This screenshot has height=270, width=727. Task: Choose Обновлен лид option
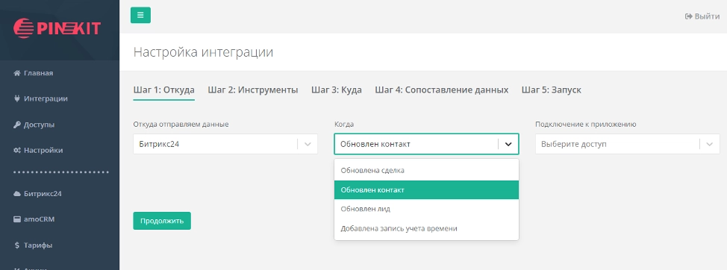[x=426, y=209]
